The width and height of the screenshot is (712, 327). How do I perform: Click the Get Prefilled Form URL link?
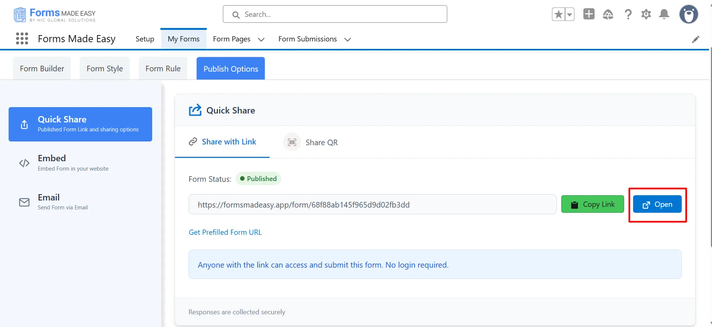[x=225, y=232]
